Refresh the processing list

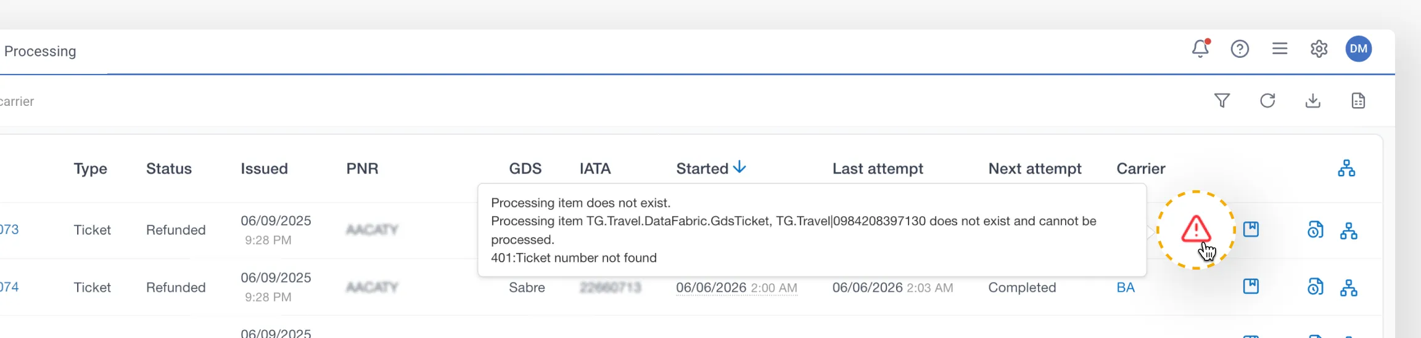click(x=1267, y=100)
